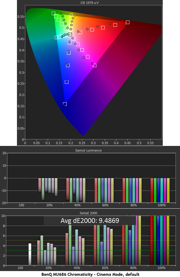The height and width of the screenshot is (277, 180).
Task: Click the red 100% bar in Gamut Luminance
Action: tap(152, 190)
